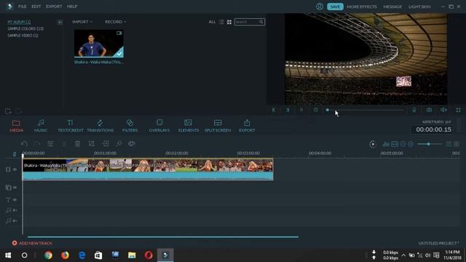The width and height of the screenshot is (466, 262).
Task: Toggle the timeline snapping magnet icon
Action: point(15,154)
